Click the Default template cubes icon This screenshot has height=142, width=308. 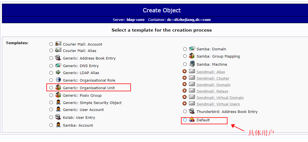192,120
